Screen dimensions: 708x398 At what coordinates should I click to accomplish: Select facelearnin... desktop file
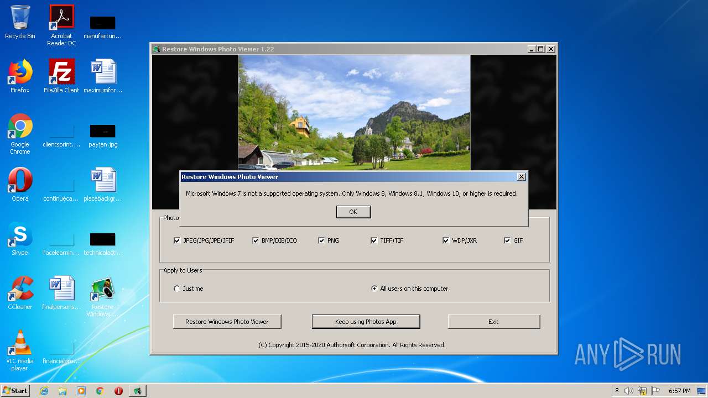point(61,244)
